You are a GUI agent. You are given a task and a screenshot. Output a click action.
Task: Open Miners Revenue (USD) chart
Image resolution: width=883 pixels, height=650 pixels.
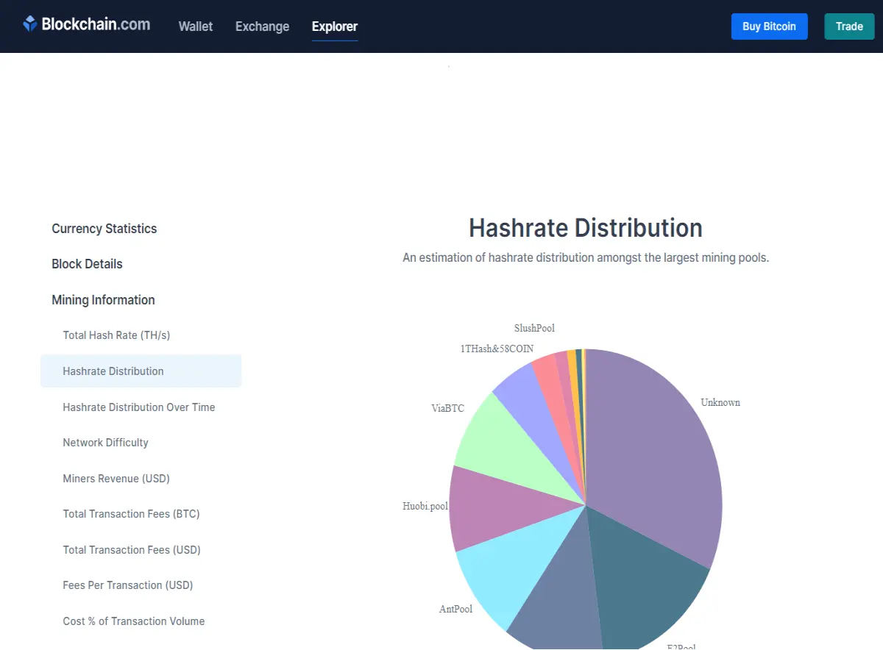(x=116, y=479)
